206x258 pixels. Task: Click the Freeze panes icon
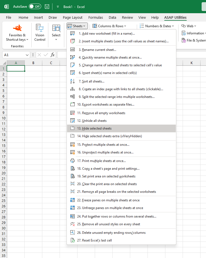click(73, 200)
